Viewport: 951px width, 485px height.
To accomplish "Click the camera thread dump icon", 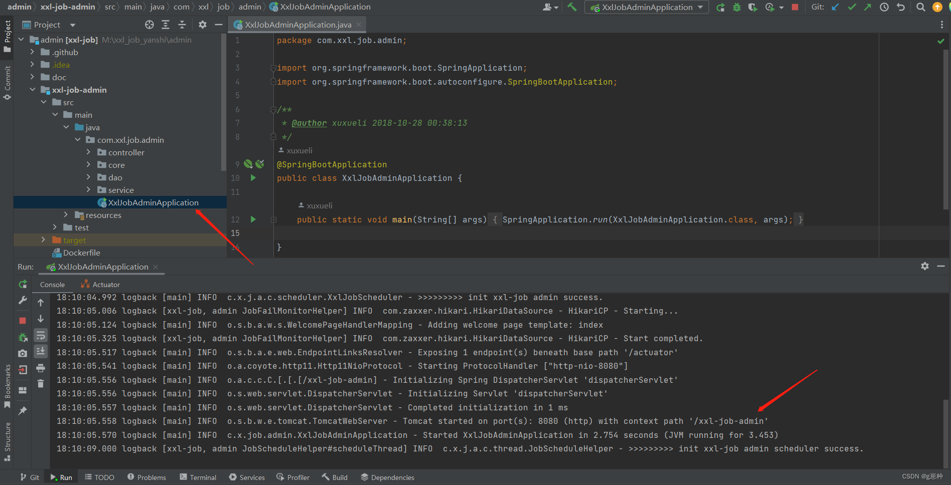I will [x=23, y=354].
